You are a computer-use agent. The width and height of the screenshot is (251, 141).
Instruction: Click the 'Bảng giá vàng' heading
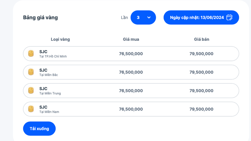click(40, 18)
